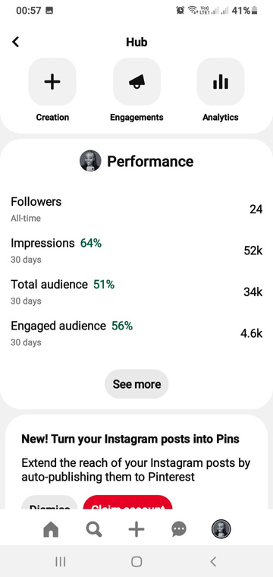Viewport: 273px width, 577px height.
Task: Dismiss the Instagram posts promotion
Action: point(49,503)
